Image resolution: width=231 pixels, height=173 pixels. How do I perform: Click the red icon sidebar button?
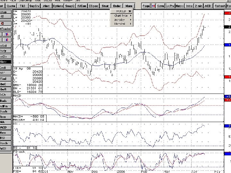coord(5,23)
